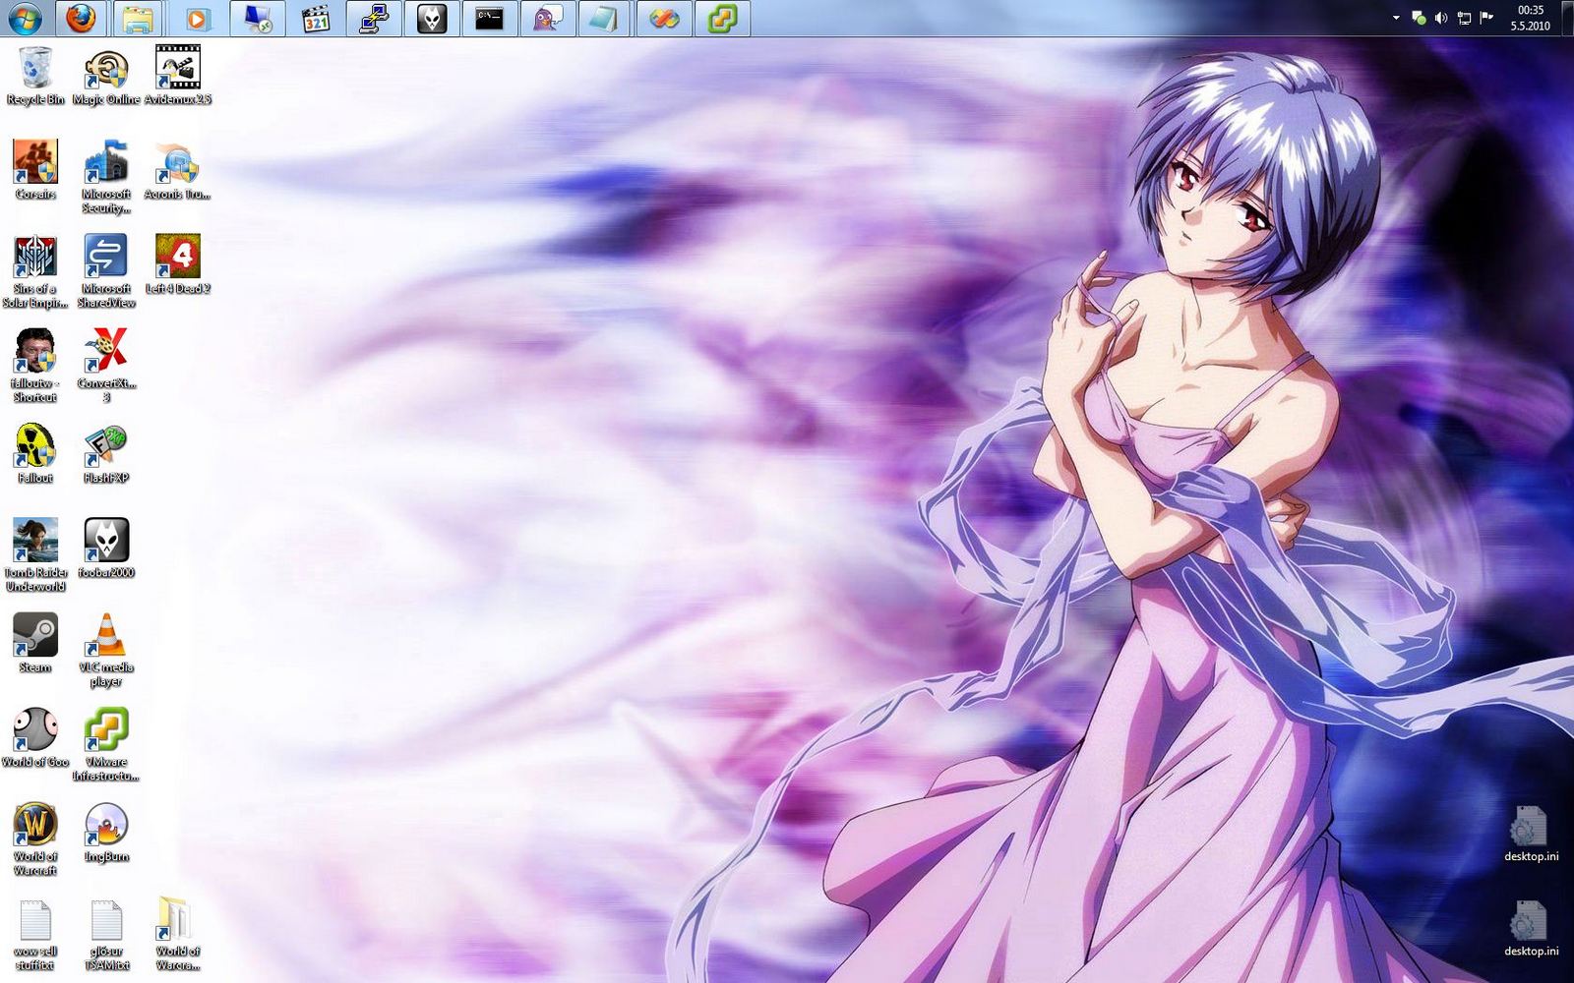Expand the hidden system tray icons arrow

(x=1395, y=17)
